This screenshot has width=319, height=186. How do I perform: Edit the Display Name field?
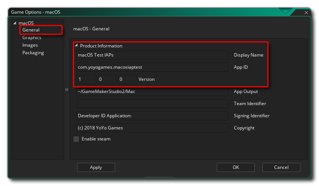(x=152, y=55)
